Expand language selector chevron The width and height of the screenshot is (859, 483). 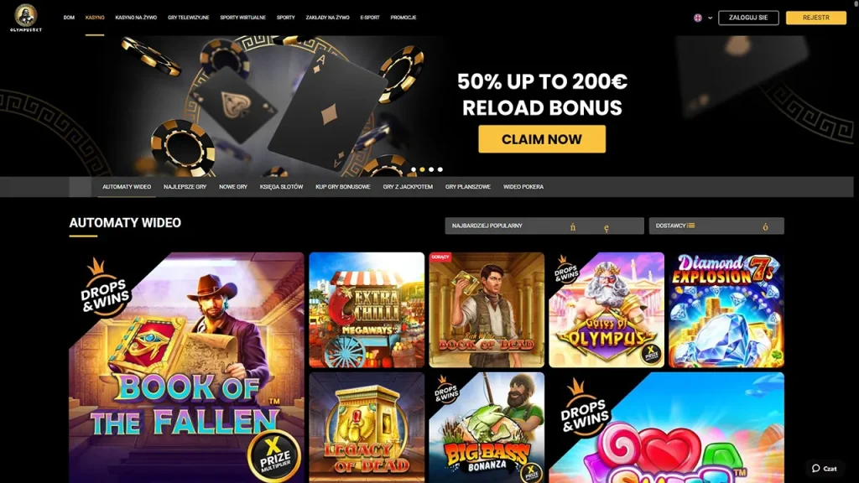pos(710,18)
